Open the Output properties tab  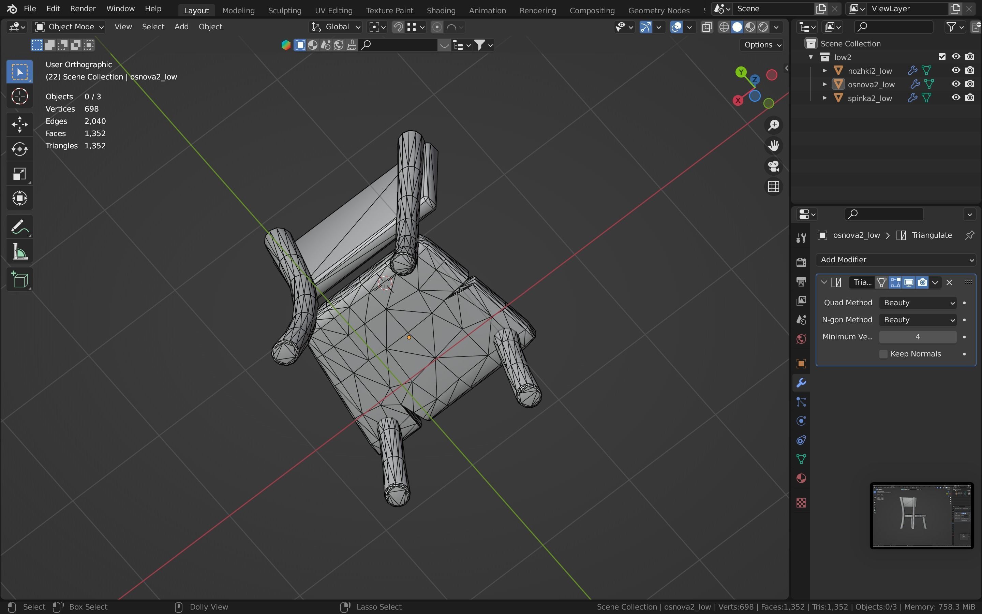click(801, 281)
